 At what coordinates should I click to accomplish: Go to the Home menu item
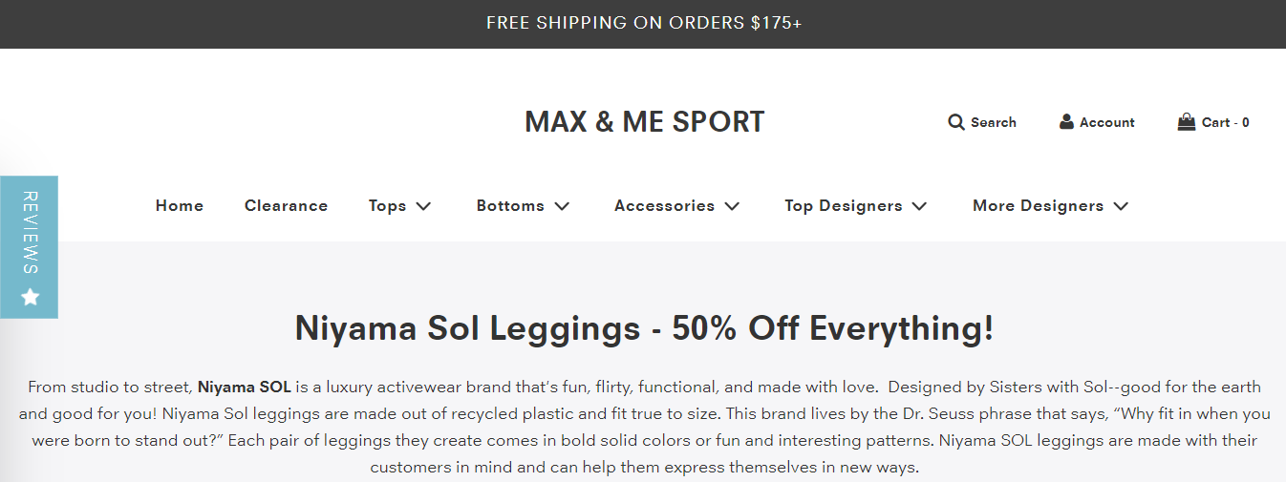pyautogui.click(x=180, y=206)
